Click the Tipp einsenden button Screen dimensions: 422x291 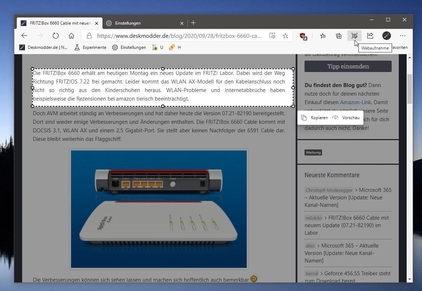348,66
